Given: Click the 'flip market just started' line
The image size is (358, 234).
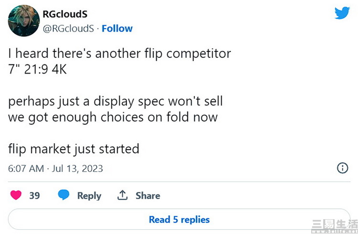Looking at the screenshot, I should click(x=74, y=149).
